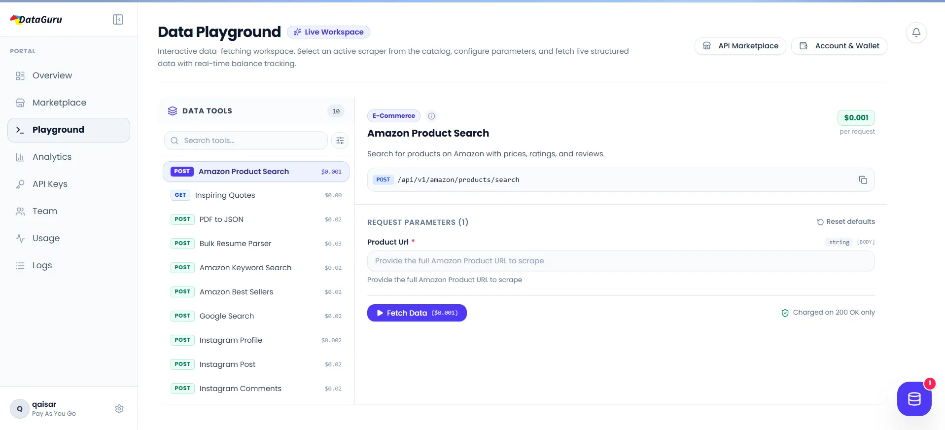Select Playground in the sidebar
The height and width of the screenshot is (430, 945).
tap(69, 130)
